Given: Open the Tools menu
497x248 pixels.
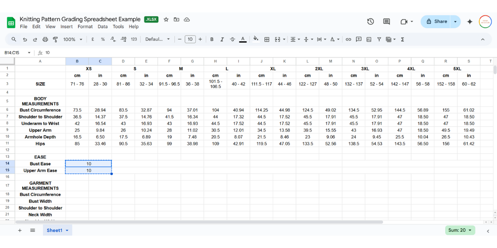Looking at the screenshot, I should tap(118, 26).
